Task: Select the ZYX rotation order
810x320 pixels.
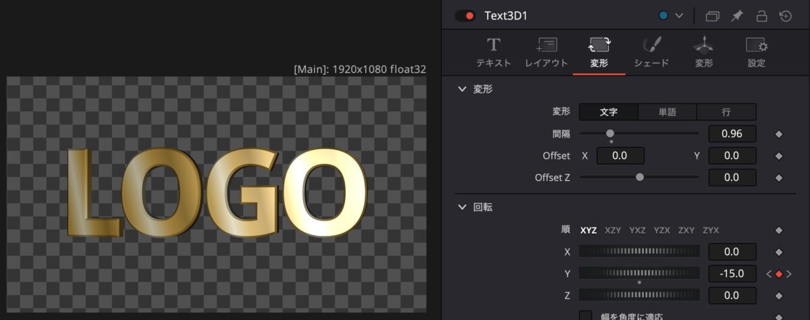Action: (711, 230)
